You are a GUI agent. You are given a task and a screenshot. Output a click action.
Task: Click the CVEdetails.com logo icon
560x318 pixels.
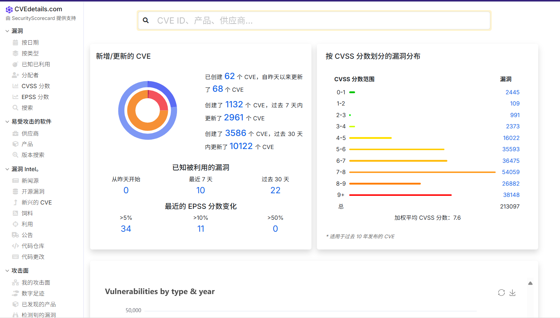[9, 9]
